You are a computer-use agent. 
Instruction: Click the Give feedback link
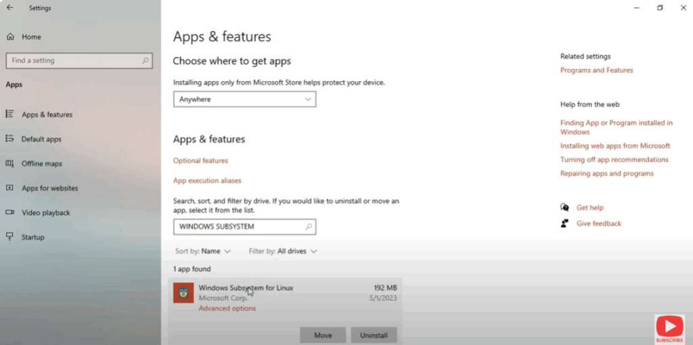599,223
